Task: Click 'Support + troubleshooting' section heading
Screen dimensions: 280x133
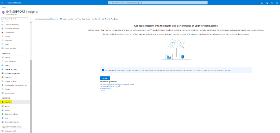Action: (x=11, y=127)
